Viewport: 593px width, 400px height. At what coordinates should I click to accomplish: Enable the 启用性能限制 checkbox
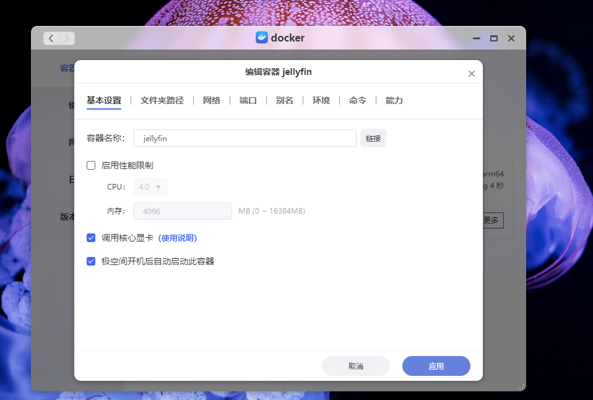tap(90, 165)
